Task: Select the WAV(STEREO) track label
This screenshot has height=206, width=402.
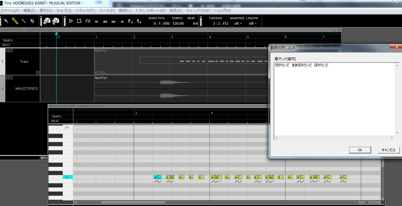Action: [x=27, y=88]
